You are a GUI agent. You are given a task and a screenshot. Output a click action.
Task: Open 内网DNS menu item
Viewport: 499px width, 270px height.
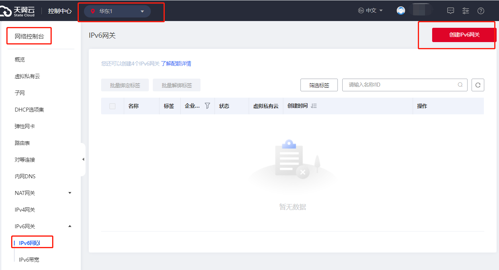(x=25, y=176)
